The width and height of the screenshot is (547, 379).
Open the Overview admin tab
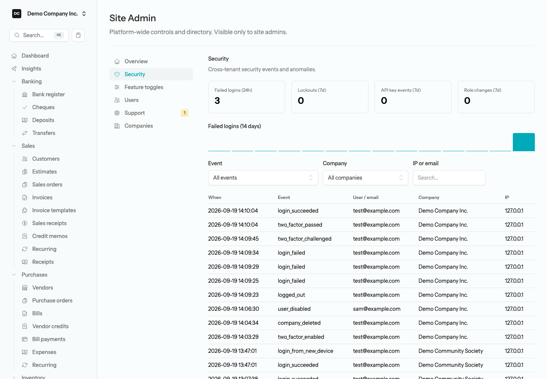pyautogui.click(x=151, y=61)
